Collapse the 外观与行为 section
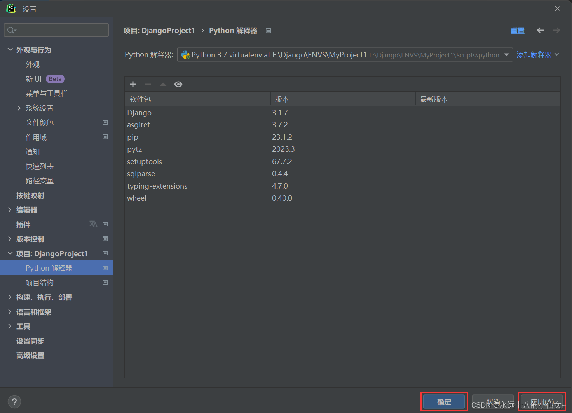Screen dimensions: 572x413 tap(10, 50)
